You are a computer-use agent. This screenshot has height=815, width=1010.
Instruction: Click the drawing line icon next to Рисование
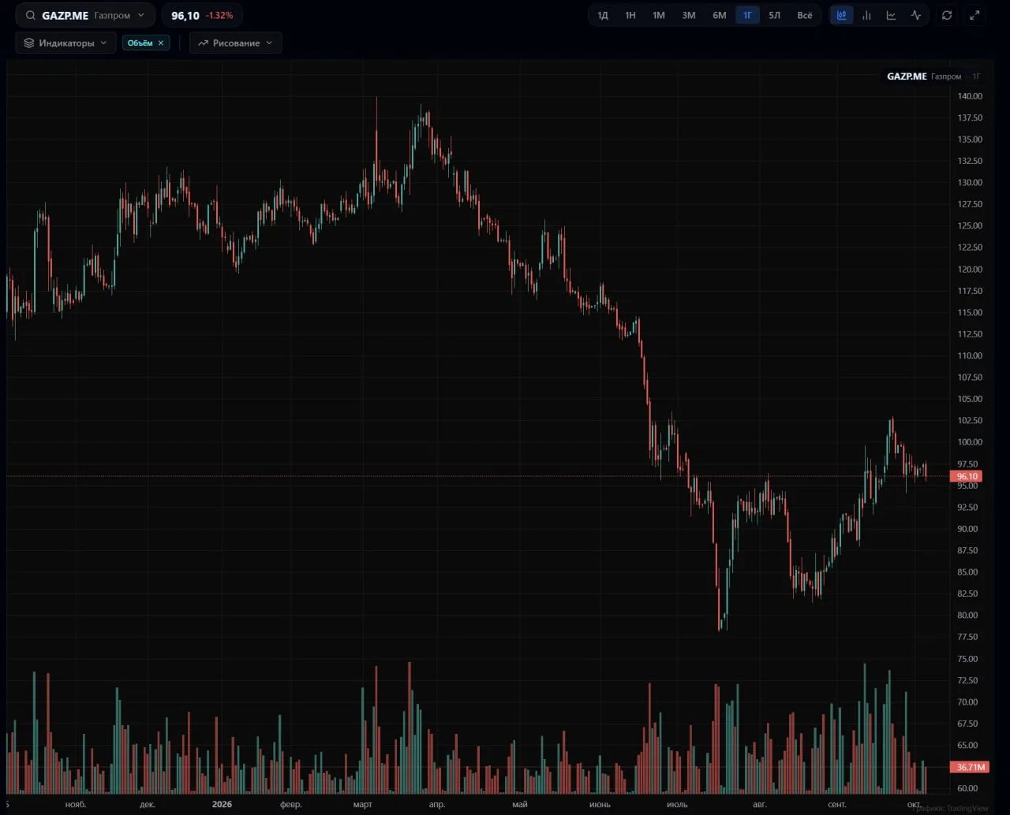[204, 43]
